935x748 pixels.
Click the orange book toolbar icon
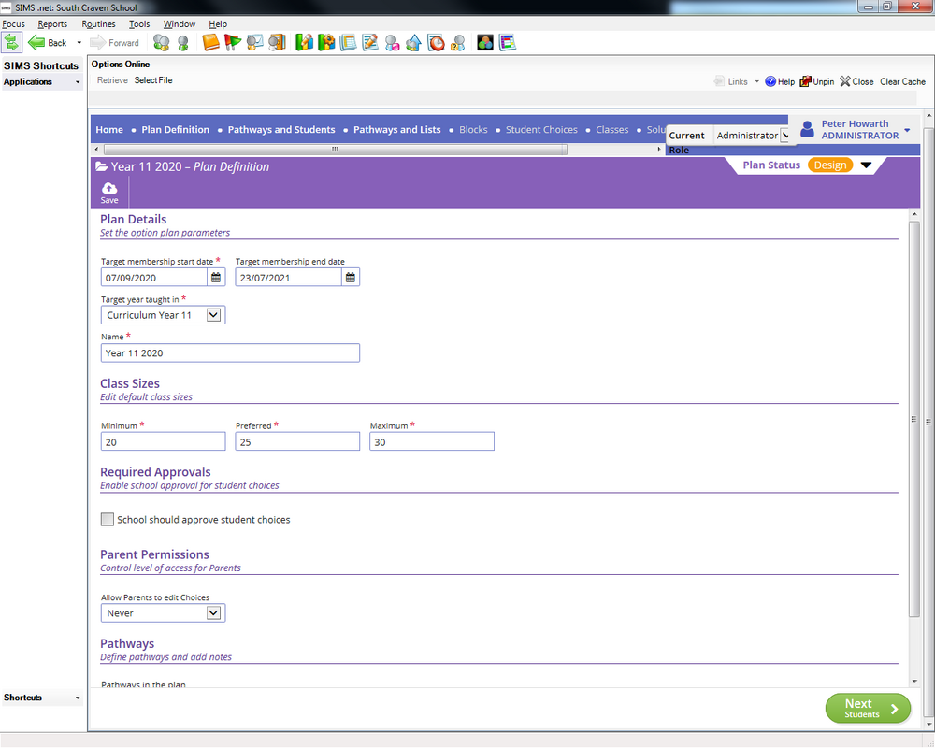tap(210, 43)
